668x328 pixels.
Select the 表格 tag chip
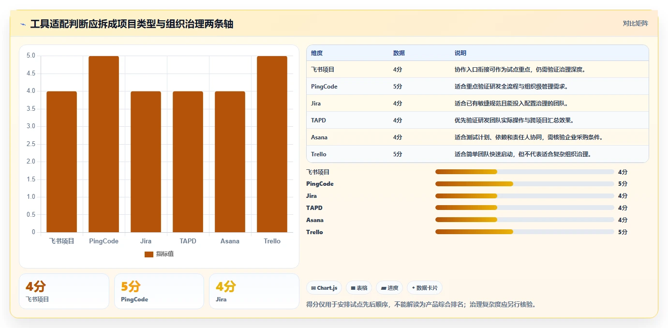point(359,288)
